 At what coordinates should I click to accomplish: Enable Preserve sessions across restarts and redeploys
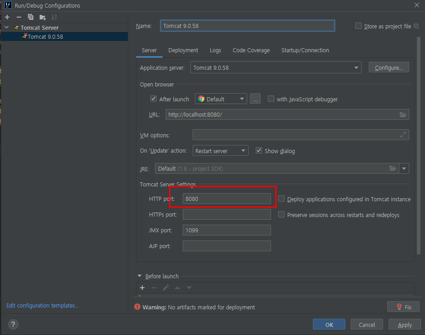pos(281,214)
